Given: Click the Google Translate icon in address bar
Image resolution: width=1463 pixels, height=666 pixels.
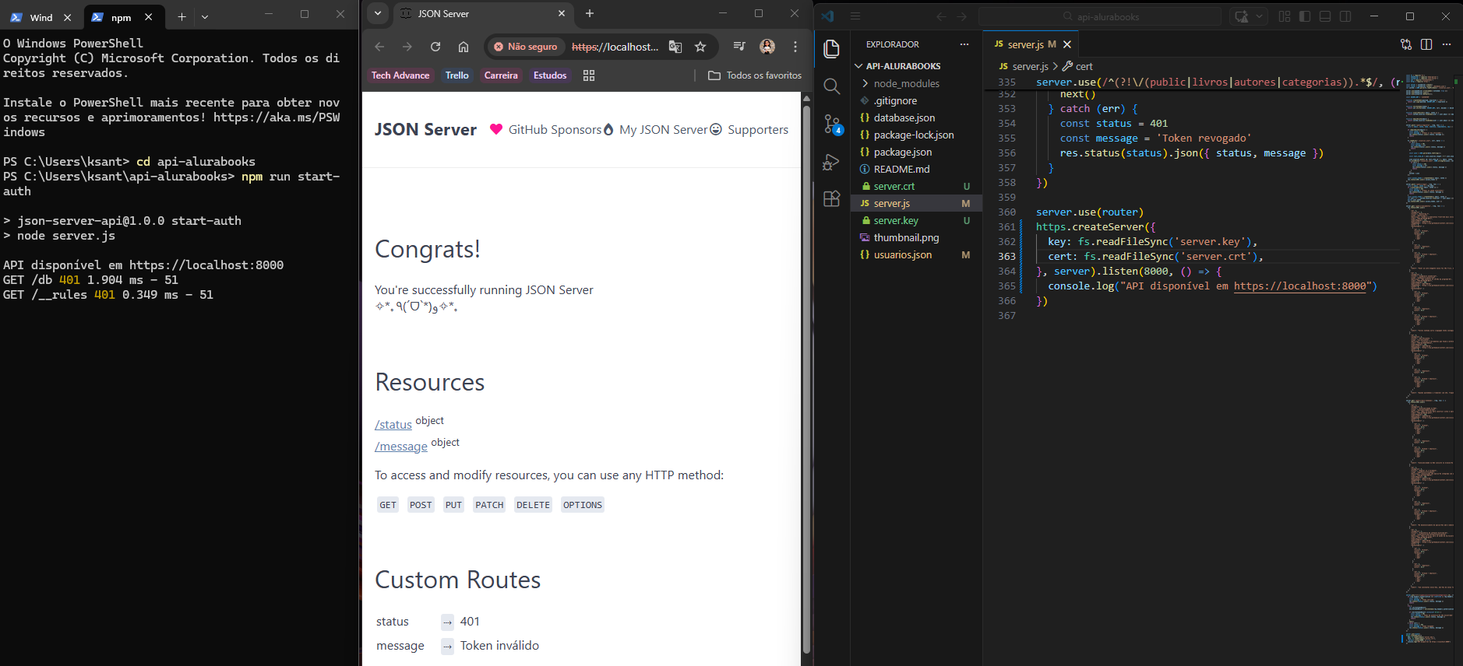Looking at the screenshot, I should pos(675,47).
